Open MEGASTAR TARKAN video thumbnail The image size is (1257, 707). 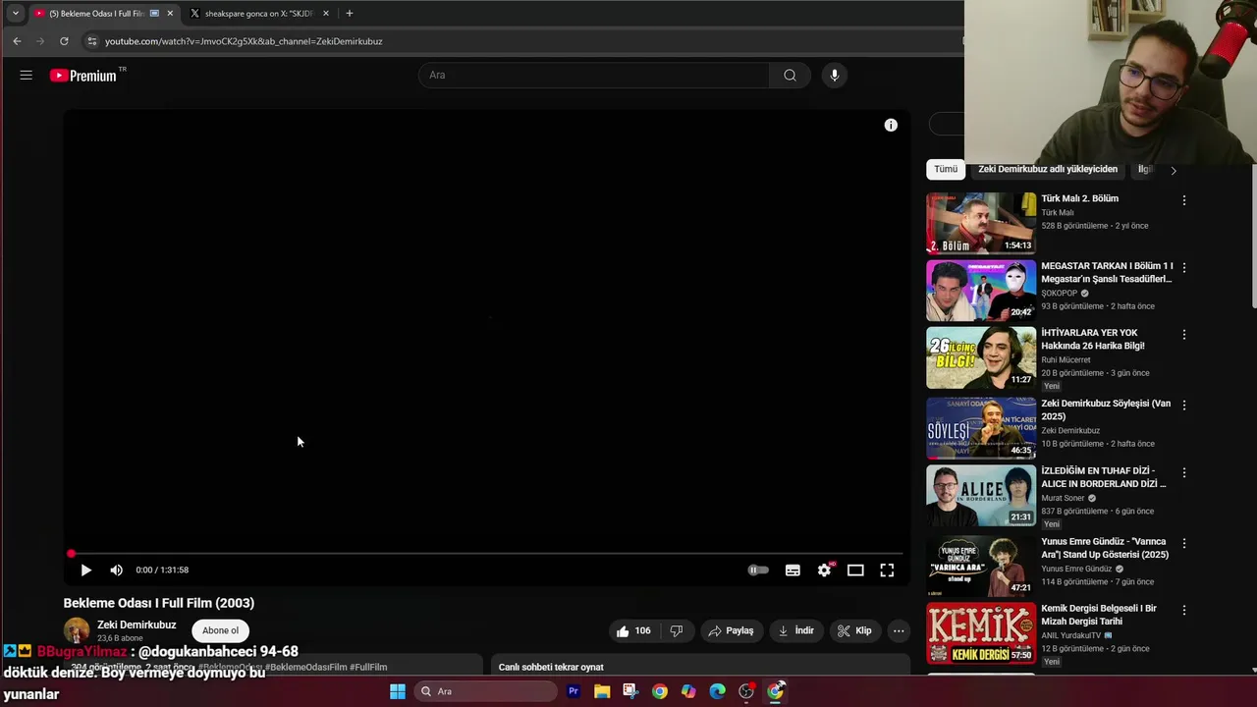click(x=981, y=291)
